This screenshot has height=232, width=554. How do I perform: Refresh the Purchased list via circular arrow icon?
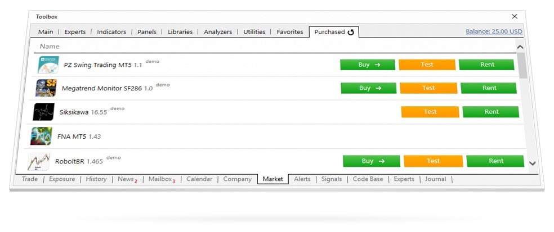coord(351,32)
